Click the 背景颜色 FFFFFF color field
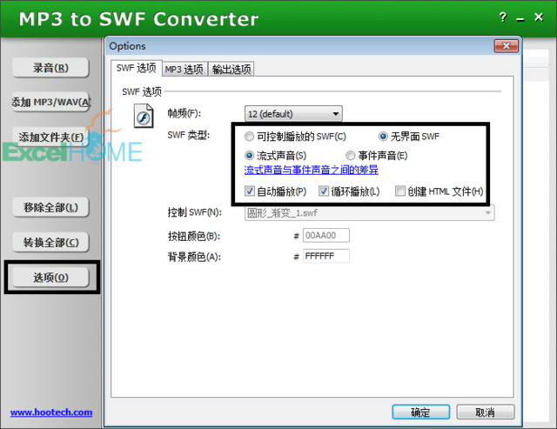This screenshot has height=429, width=557. click(325, 256)
